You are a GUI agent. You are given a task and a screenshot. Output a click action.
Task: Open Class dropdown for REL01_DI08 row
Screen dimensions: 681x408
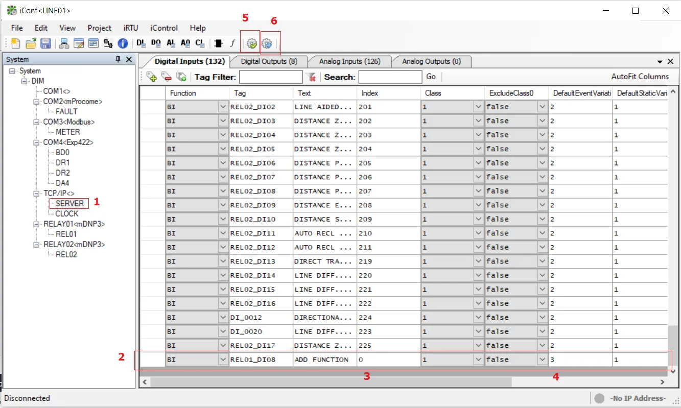pos(478,359)
